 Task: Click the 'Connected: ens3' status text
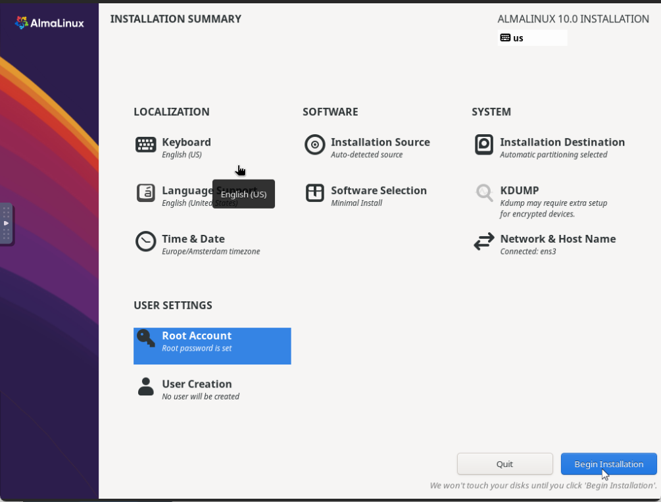[527, 251]
